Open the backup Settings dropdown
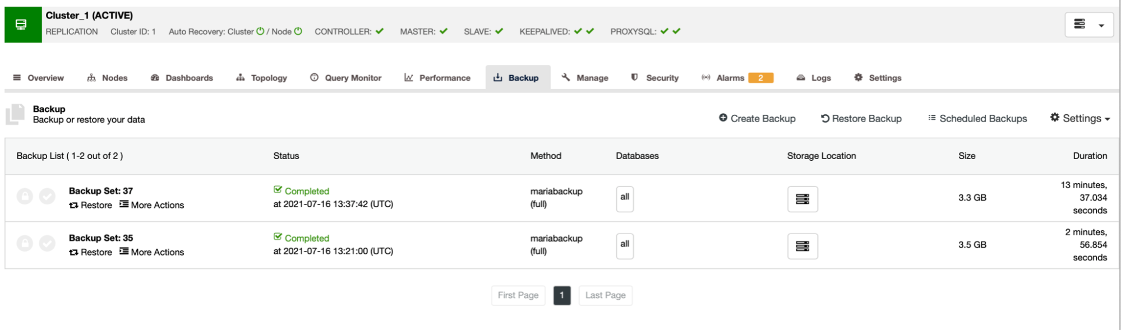 pyautogui.click(x=1080, y=118)
